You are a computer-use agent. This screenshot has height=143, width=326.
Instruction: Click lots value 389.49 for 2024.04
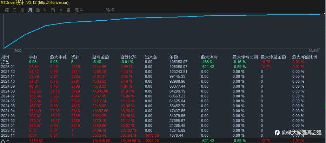(35, 111)
